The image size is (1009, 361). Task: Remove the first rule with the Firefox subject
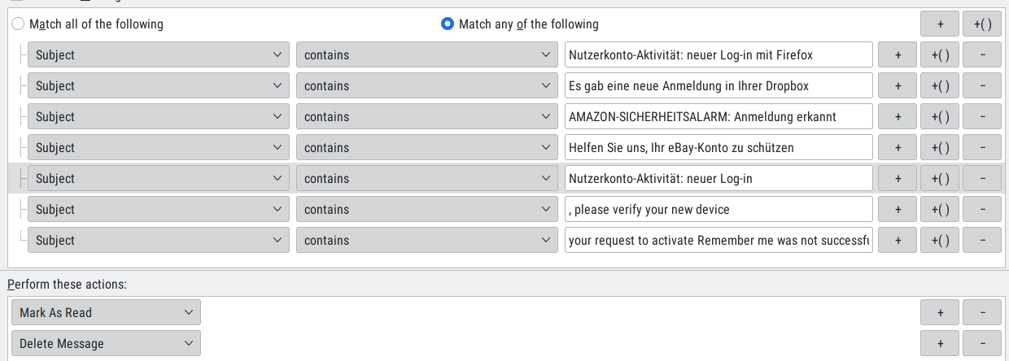click(x=982, y=55)
